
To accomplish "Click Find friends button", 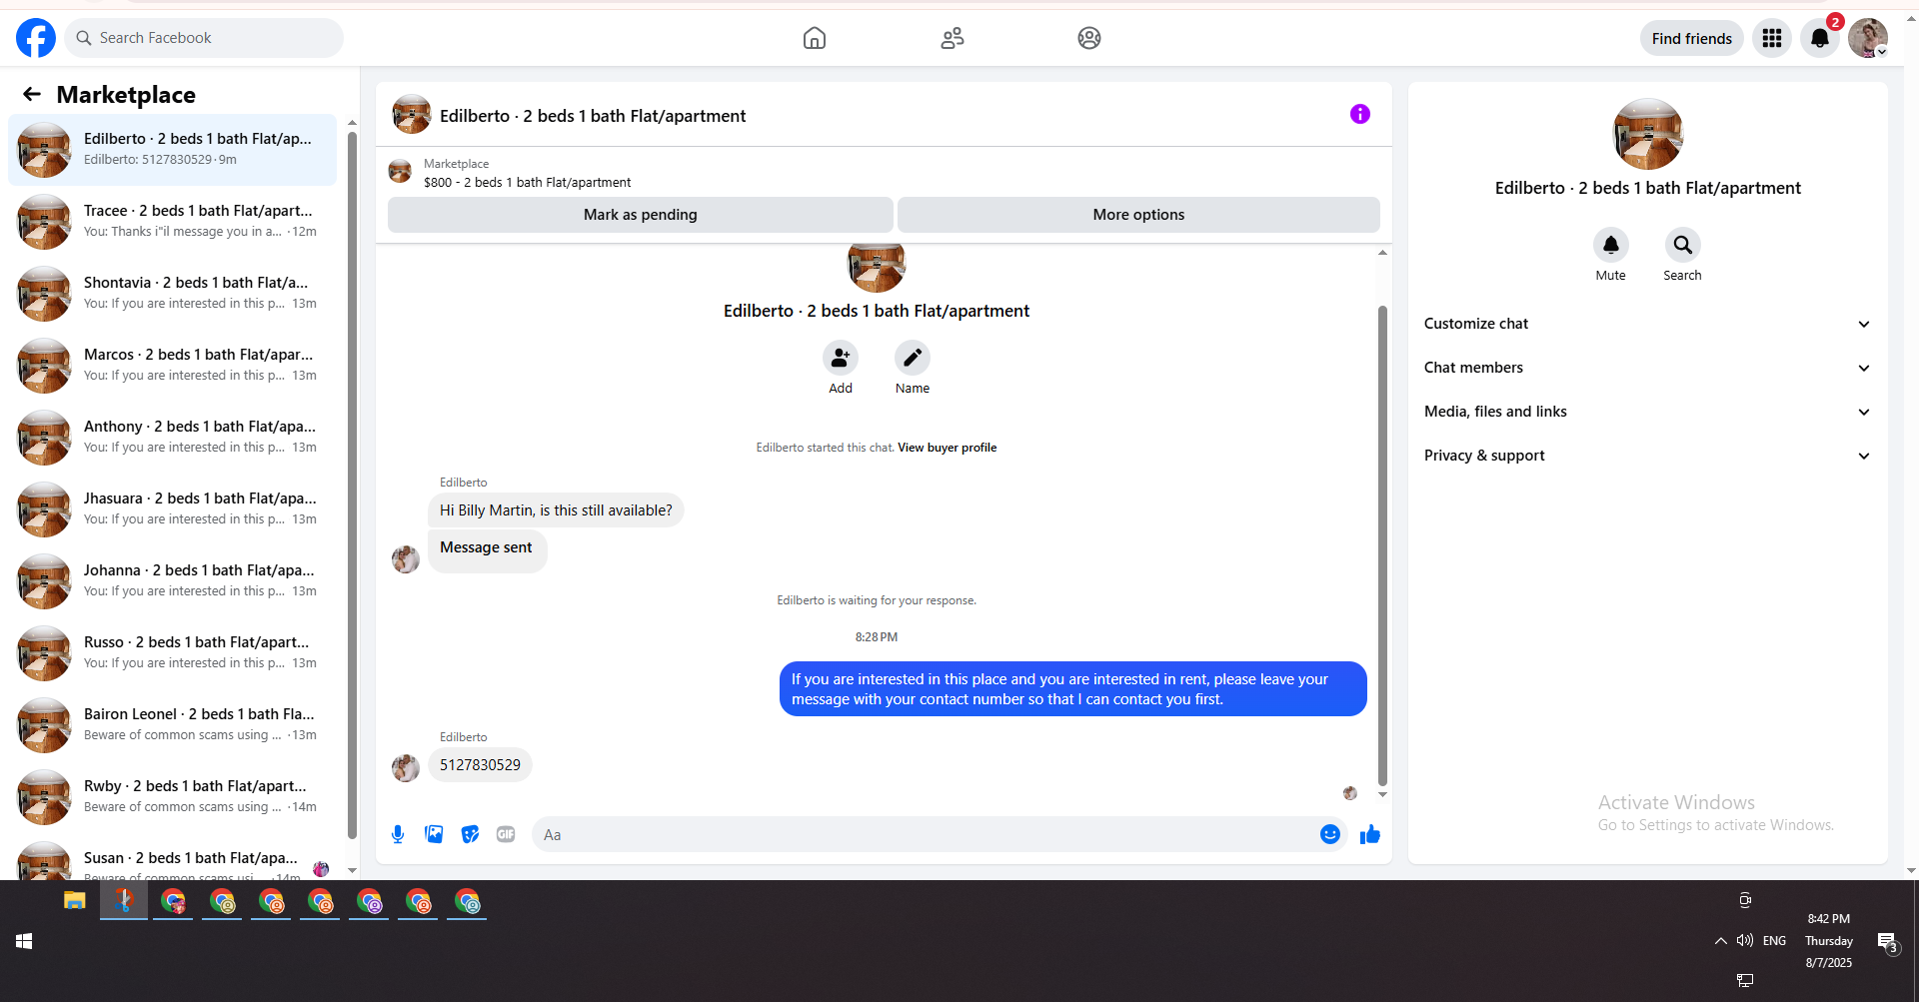I will point(1692,38).
